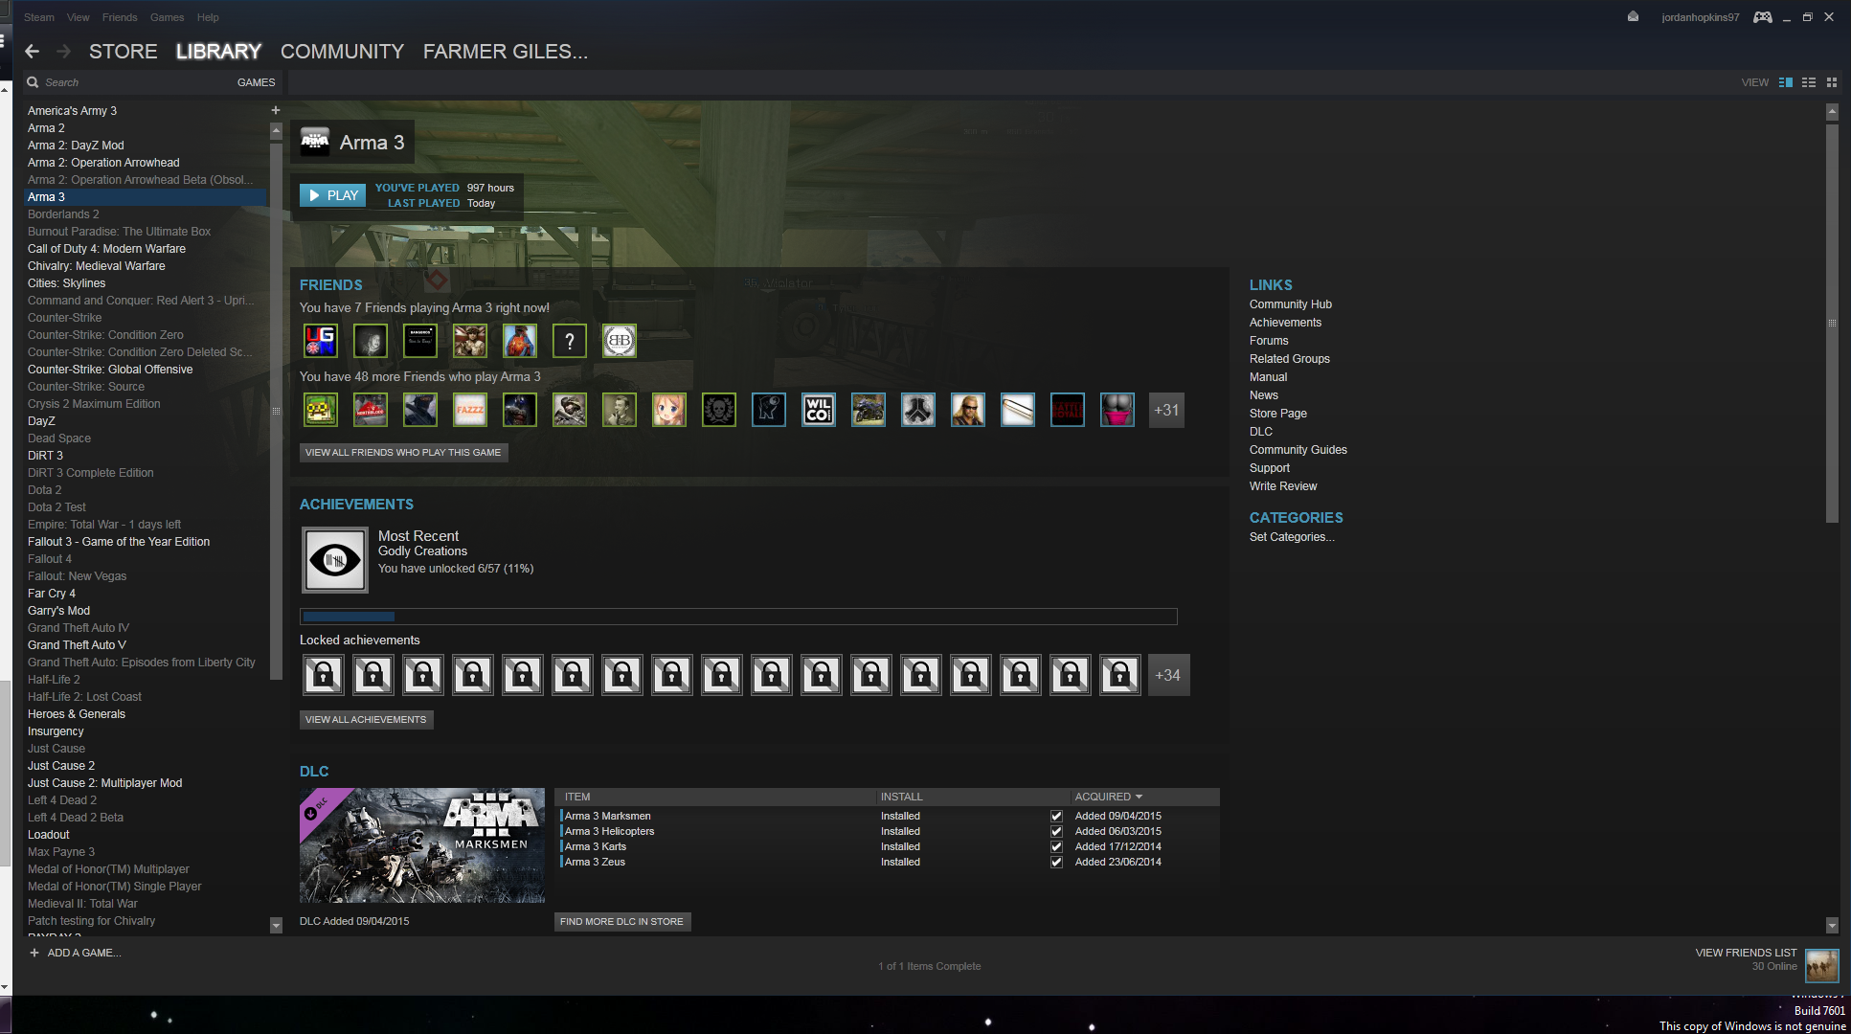Sort DLC by ACQUIRED column arrow
Viewport: 1851px width, 1034px height.
click(1139, 797)
